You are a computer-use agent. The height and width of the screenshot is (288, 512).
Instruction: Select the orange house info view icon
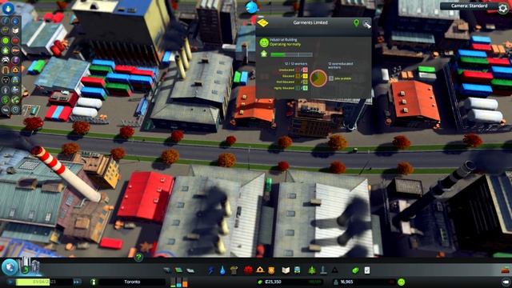(x=15, y=70)
